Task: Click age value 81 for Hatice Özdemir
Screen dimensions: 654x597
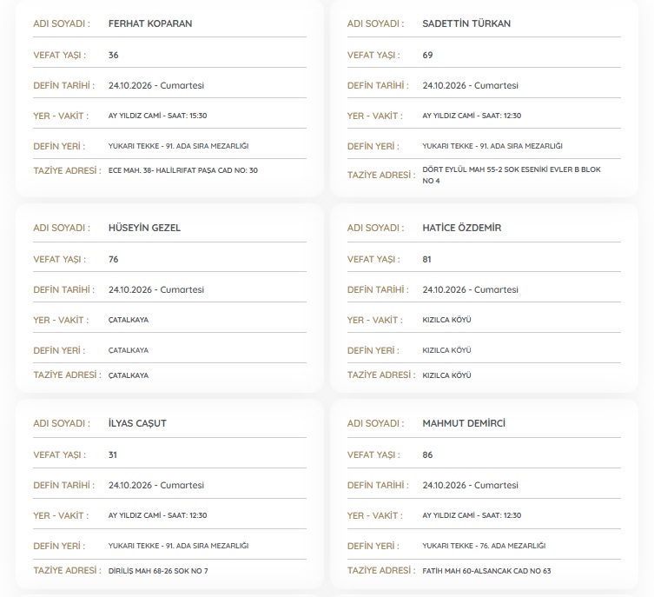Action: coord(426,260)
